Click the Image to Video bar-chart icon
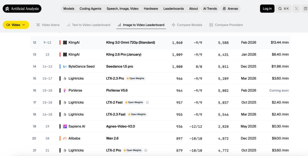 click(119, 25)
